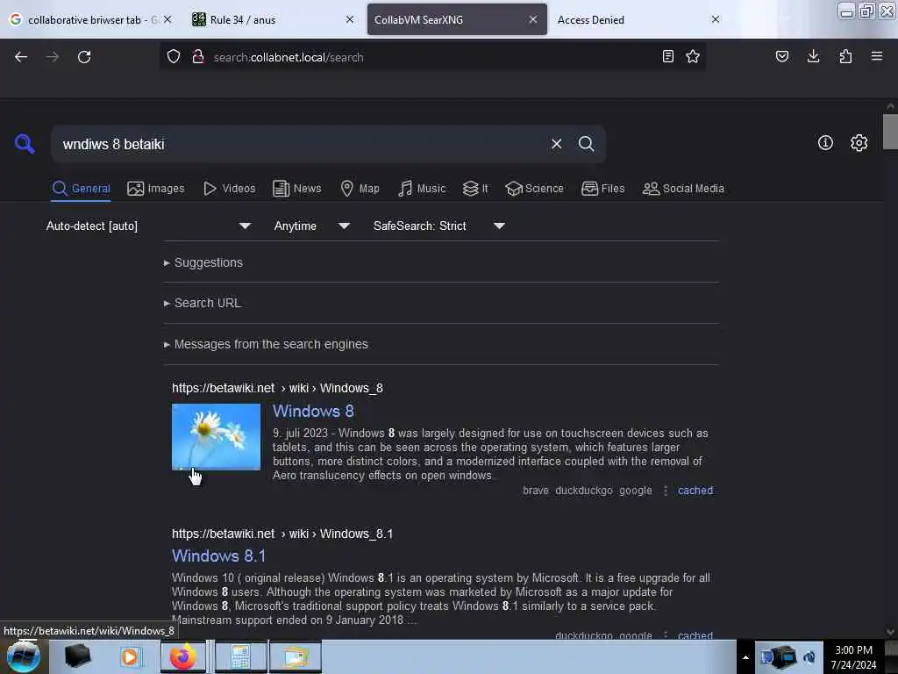Image resolution: width=898 pixels, height=674 pixels.
Task: Go back with the browser back arrow
Action: (21, 57)
